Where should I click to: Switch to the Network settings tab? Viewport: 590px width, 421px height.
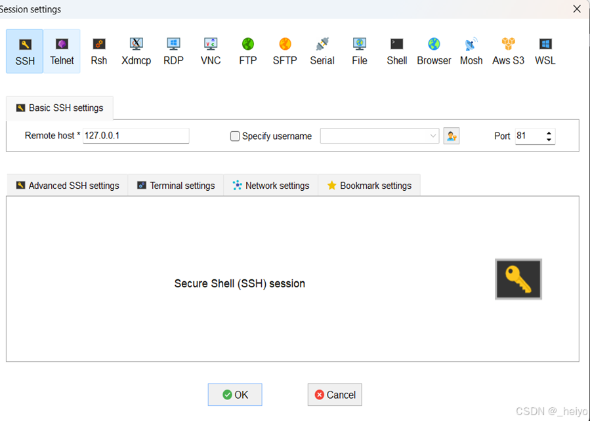(271, 186)
